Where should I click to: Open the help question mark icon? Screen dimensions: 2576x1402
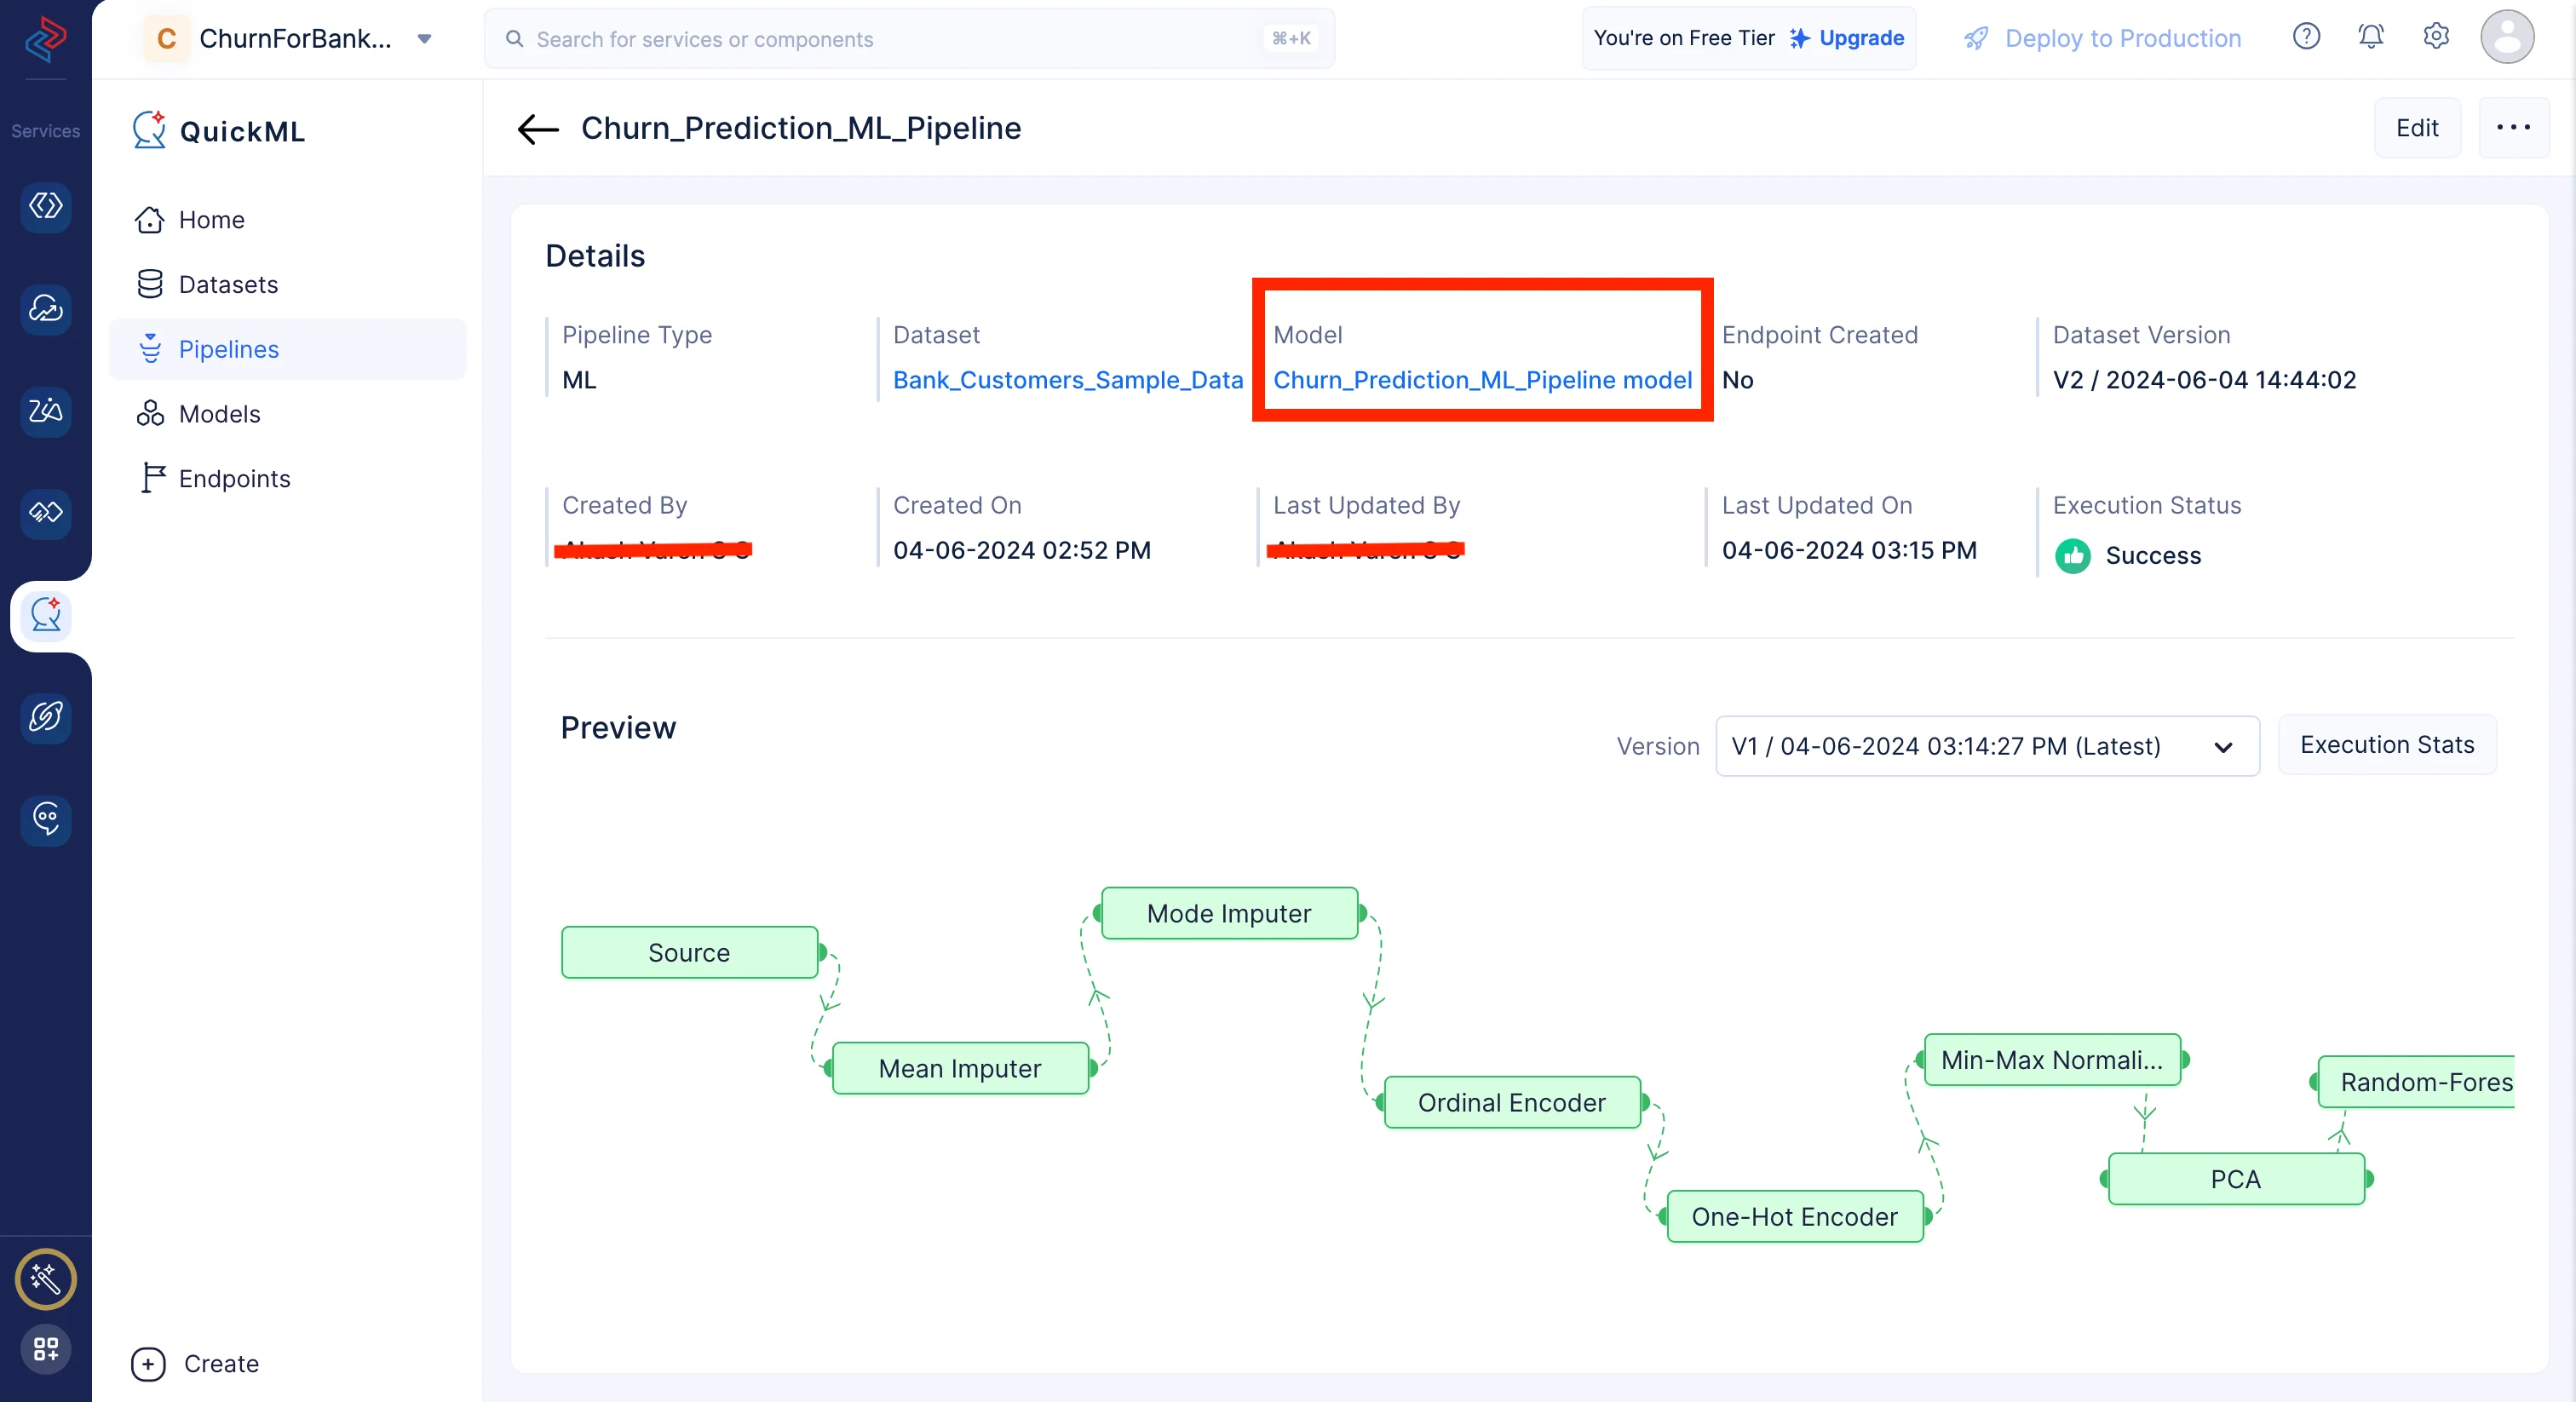click(x=2306, y=37)
